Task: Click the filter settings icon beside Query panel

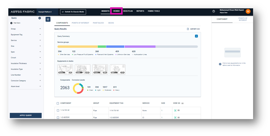Action: click(48, 19)
